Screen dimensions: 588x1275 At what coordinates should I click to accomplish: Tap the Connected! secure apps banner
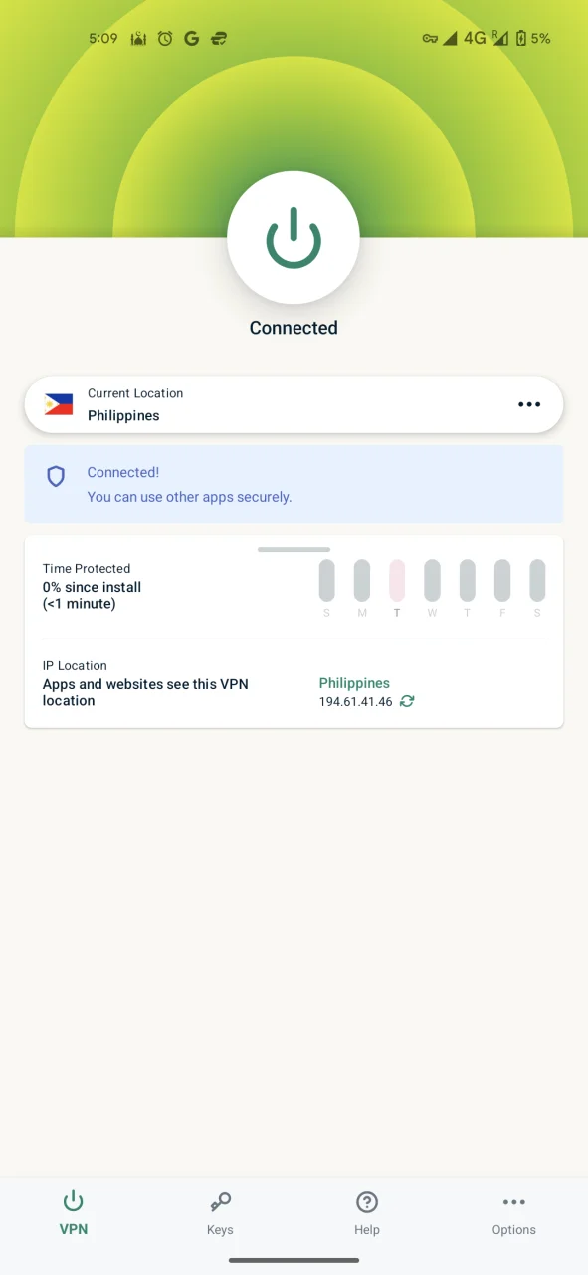294,484
